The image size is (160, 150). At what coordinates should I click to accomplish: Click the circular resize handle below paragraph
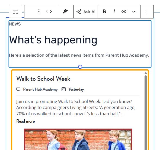[x=80, y=67]
